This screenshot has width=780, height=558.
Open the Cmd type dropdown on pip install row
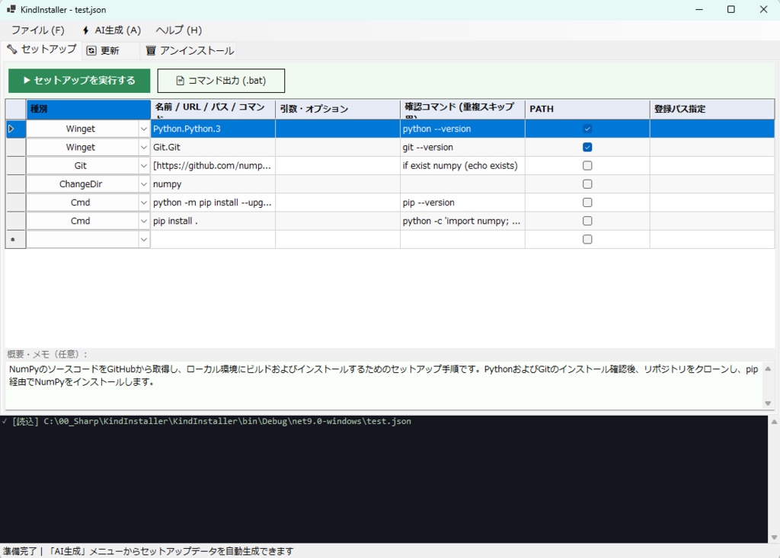coord(143,221)
